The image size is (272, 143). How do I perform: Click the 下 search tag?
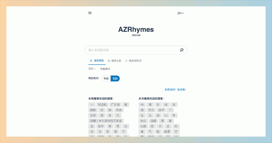170,110
